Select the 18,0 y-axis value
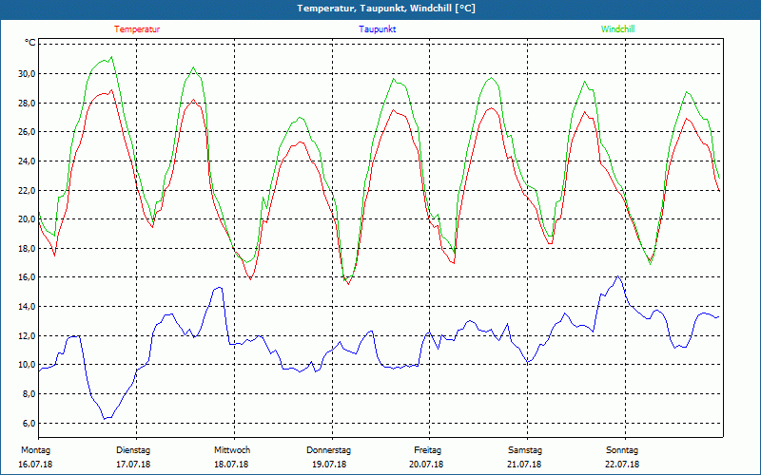The width and height of the screenshot is (761, 475). pos(28,248)
